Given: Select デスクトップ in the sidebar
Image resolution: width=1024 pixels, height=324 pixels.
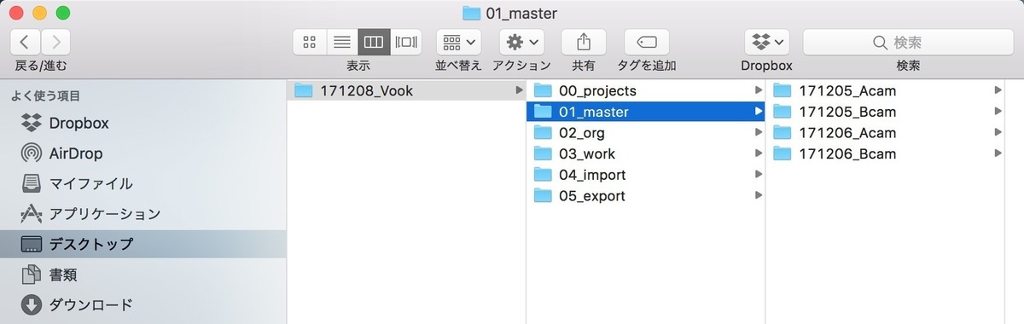Looking at the screenshot, I should coord(143,244).
